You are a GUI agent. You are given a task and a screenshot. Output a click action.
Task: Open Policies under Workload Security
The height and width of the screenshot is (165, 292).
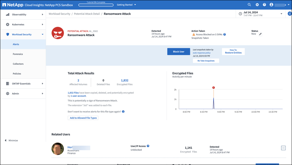pos(17,74)
